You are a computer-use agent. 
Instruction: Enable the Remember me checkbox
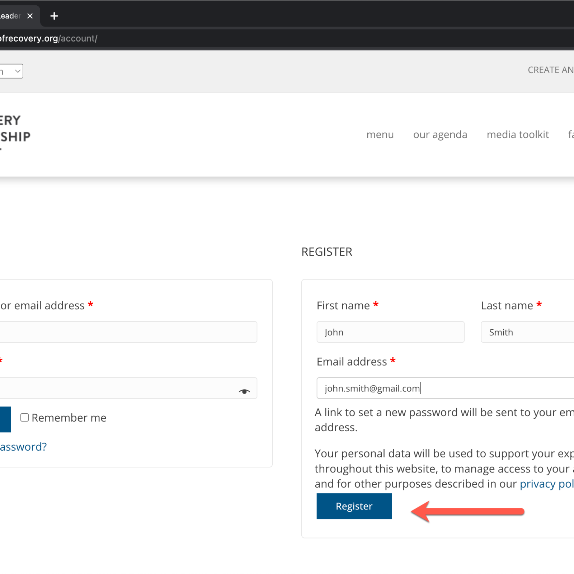24,418
